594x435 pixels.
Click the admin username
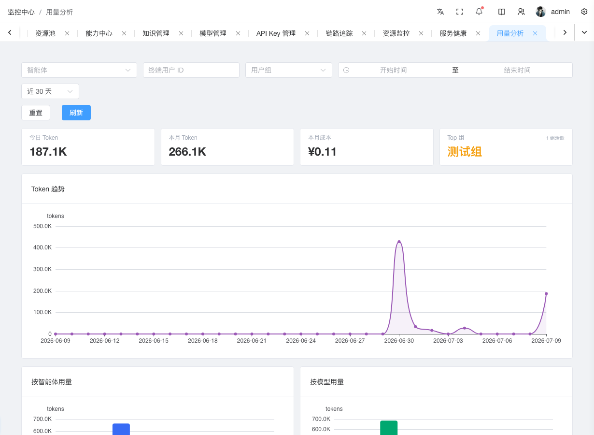[x=560, y=12]
